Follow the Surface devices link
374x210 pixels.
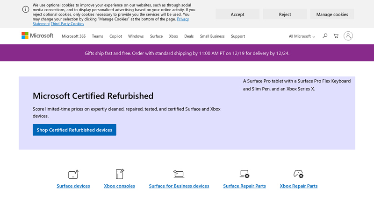click(73, 186)
